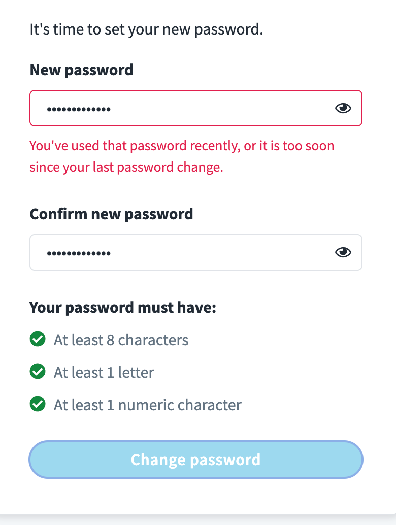Click empty space inside the Confirm password box
396x525 pixels.
pos(228,252)
